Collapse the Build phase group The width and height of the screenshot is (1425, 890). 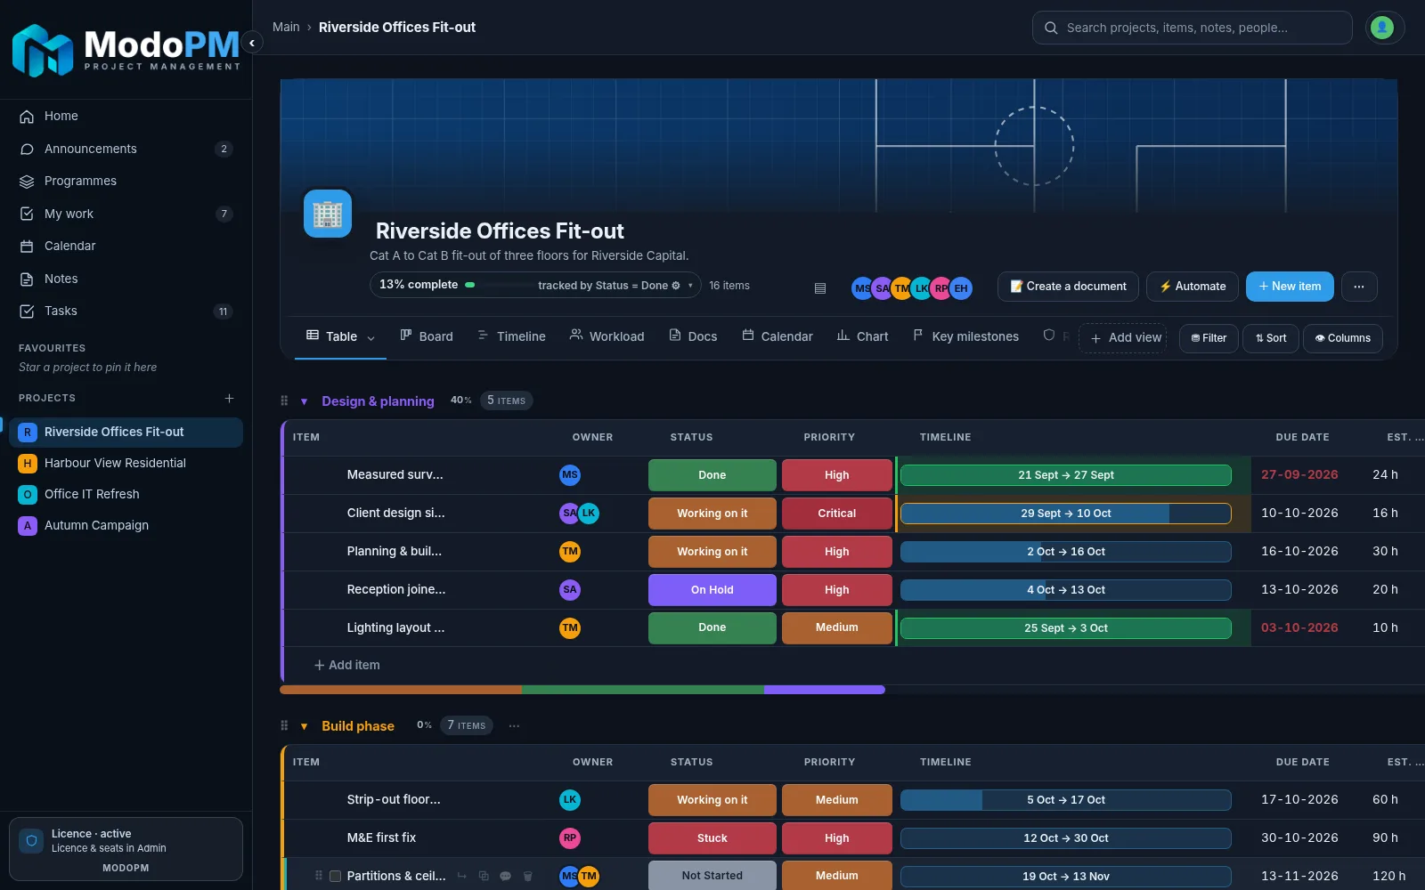304,726
